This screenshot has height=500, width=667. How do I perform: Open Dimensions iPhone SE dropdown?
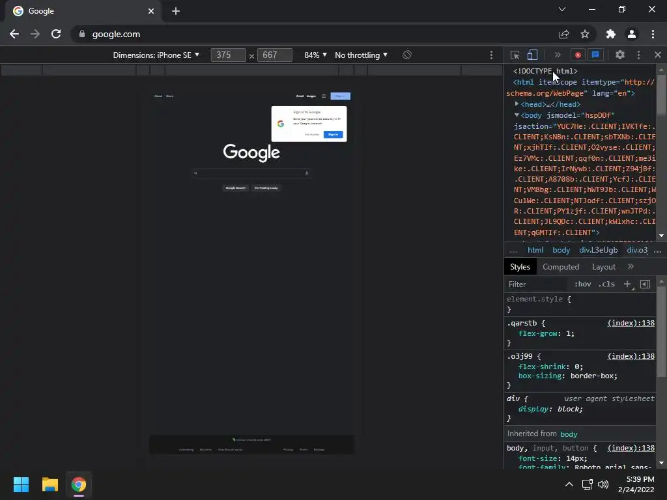[x=156, y=55]
